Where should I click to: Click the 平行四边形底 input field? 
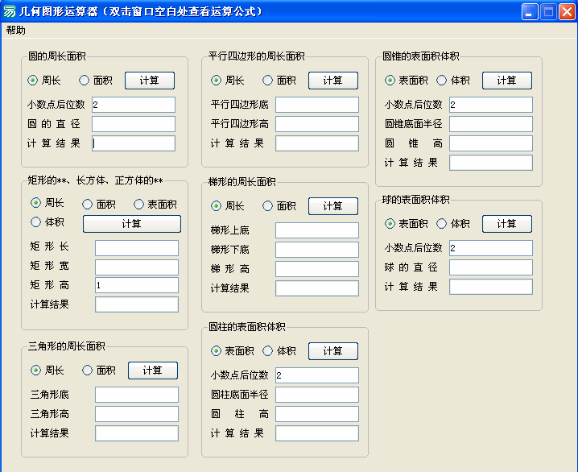317,105
